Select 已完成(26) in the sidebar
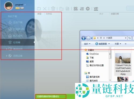134x99 pixels. [x=17, y=29]
